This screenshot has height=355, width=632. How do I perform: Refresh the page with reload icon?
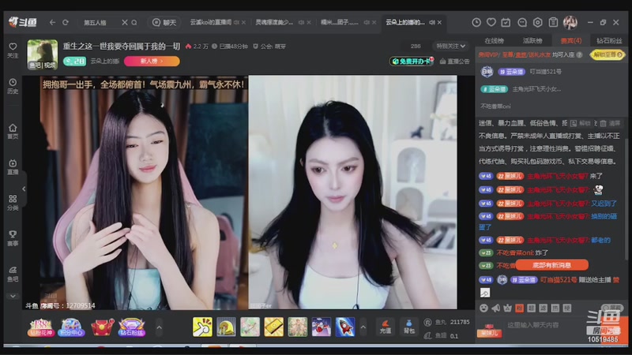pos(66,23)
